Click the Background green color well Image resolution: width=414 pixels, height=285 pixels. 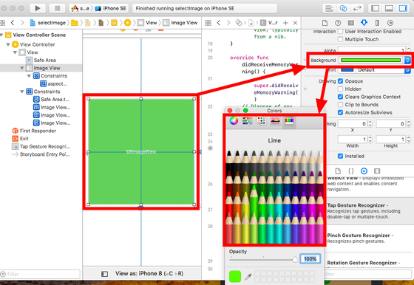pos(371,60)
